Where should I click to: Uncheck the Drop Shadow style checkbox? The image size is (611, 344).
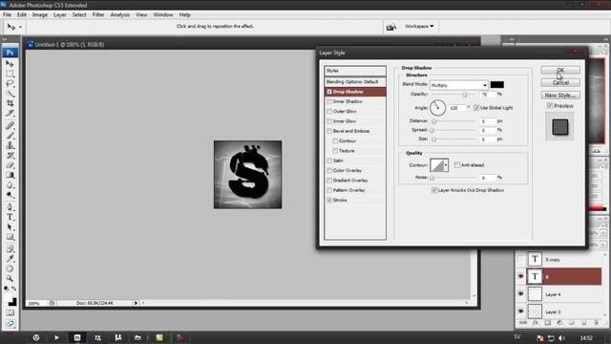329,92
